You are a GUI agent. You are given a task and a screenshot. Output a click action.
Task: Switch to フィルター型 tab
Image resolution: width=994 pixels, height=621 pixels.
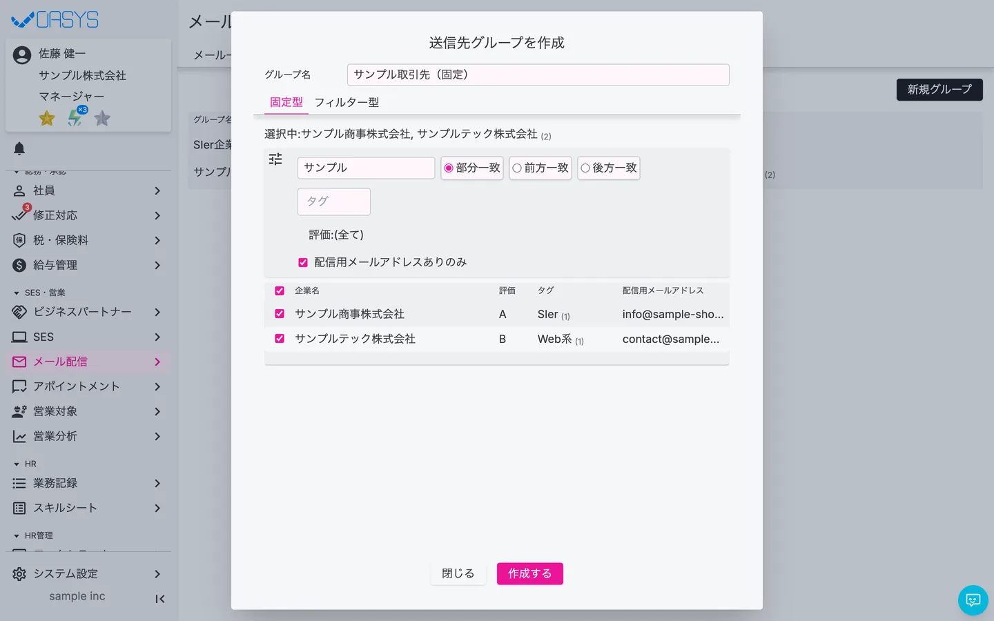[347, 102]
